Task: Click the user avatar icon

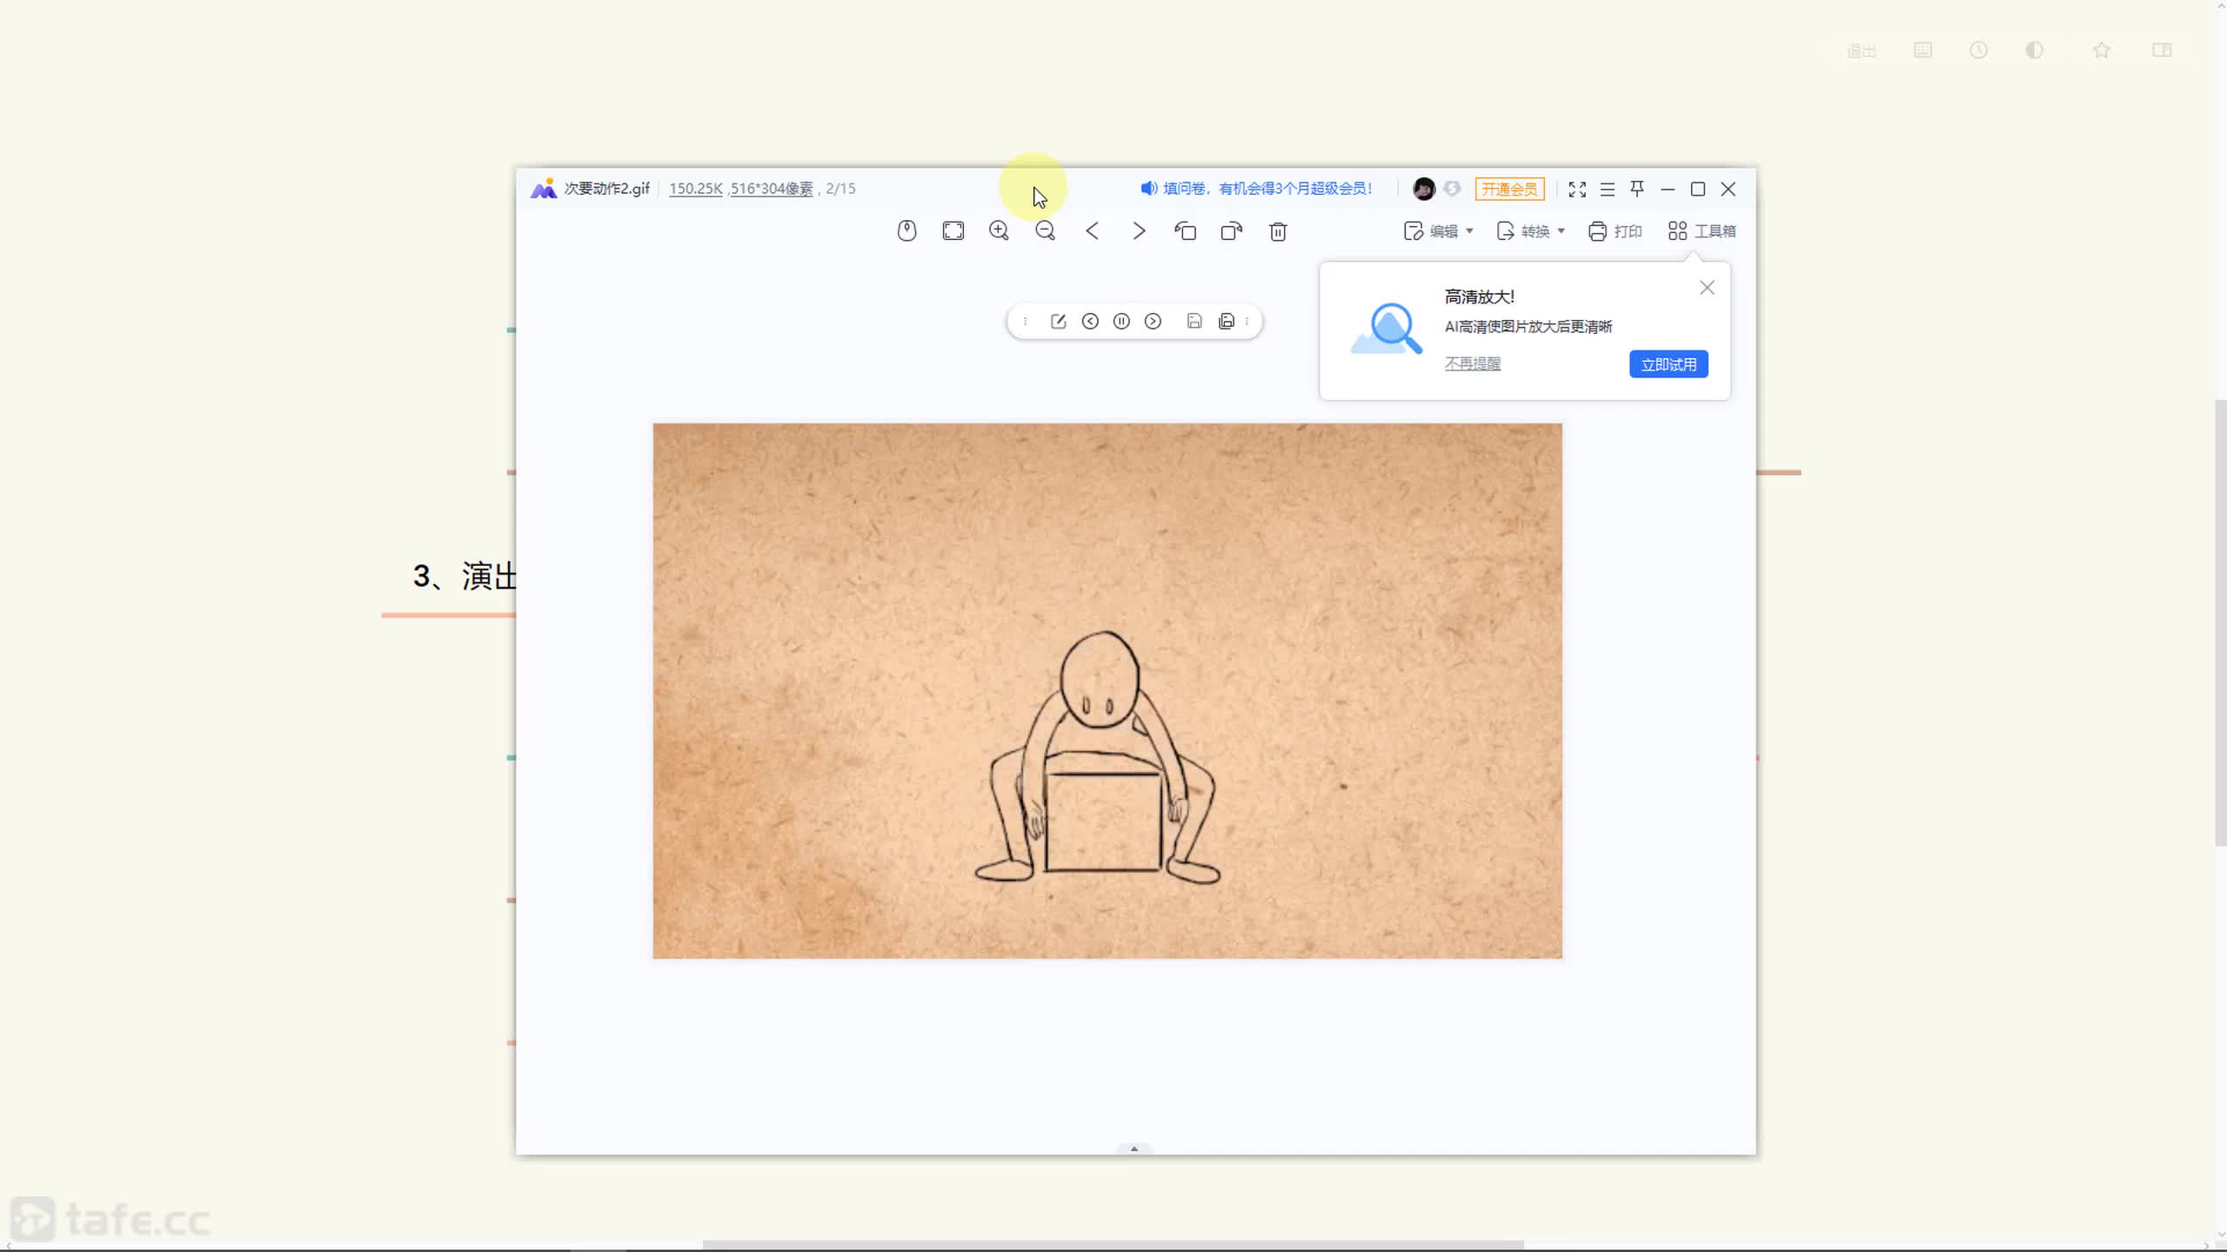Action: click(x=1424, y=189)
